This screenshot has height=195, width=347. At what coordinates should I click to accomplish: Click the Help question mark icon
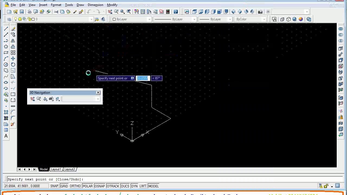click(x=176, y=12)
